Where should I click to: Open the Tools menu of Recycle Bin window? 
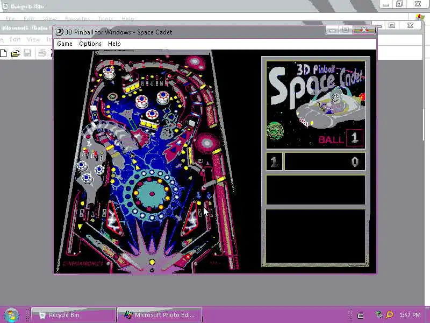click(105, 19)
